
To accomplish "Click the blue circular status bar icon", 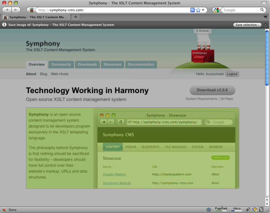I will 209,209.
